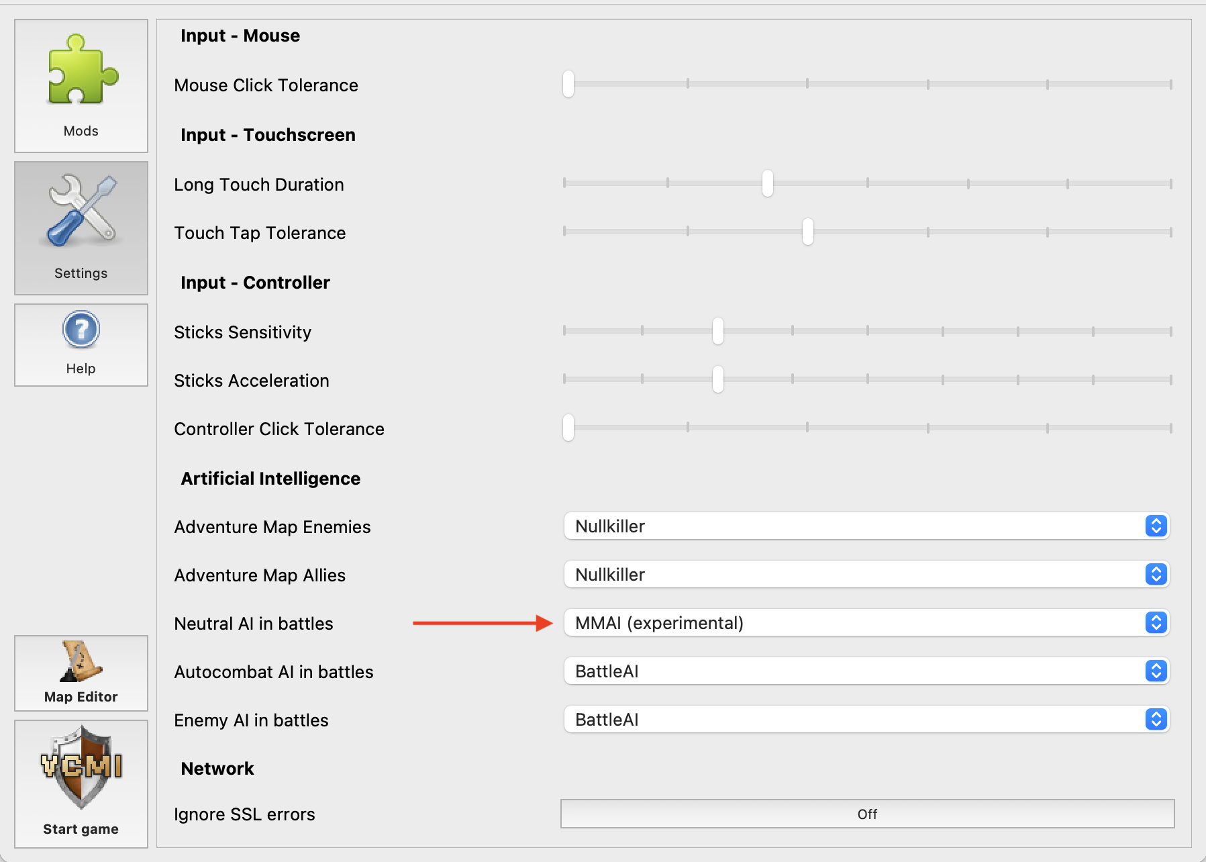Screen dimensions: 1206x862
Task: Click the Long Touch Duration slider handle
Action: click(767, 183)
